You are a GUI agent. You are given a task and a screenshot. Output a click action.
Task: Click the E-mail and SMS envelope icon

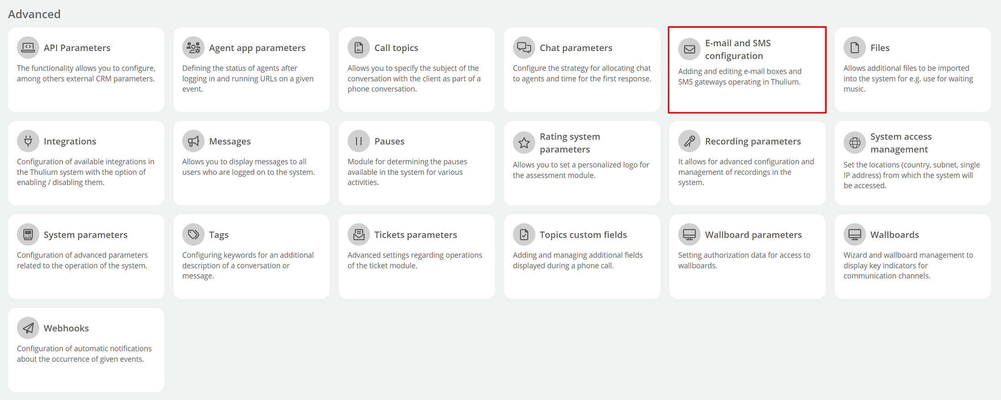[689, 49]
